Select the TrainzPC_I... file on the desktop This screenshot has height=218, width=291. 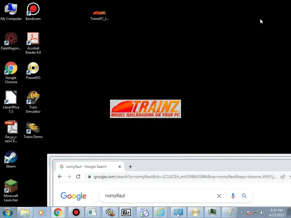click(x=99, y=16)
